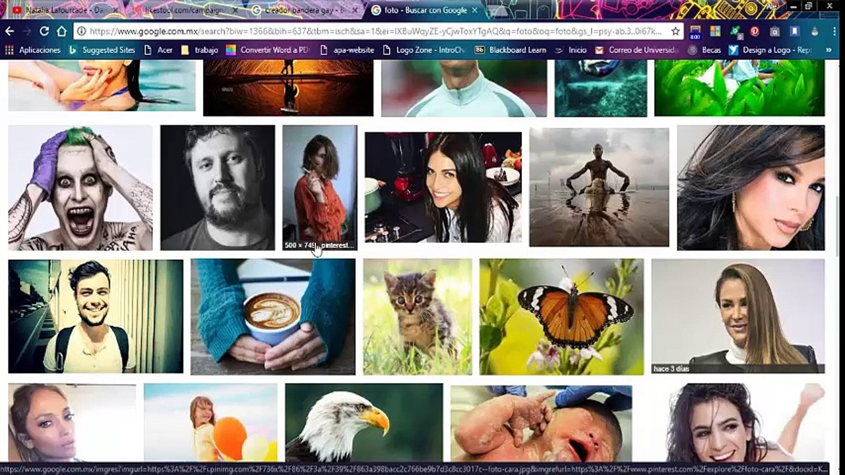
Task: Click the blue bookmark extension icon
Action: [x=795, y=31]
